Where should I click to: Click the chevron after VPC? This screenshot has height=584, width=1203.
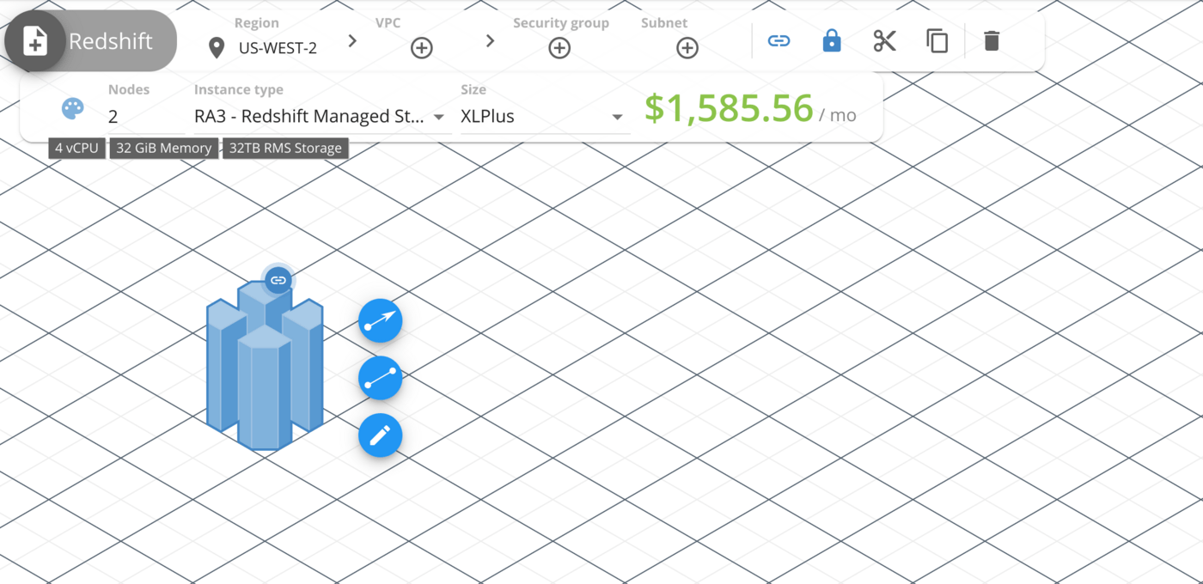(x=490, y=40)
